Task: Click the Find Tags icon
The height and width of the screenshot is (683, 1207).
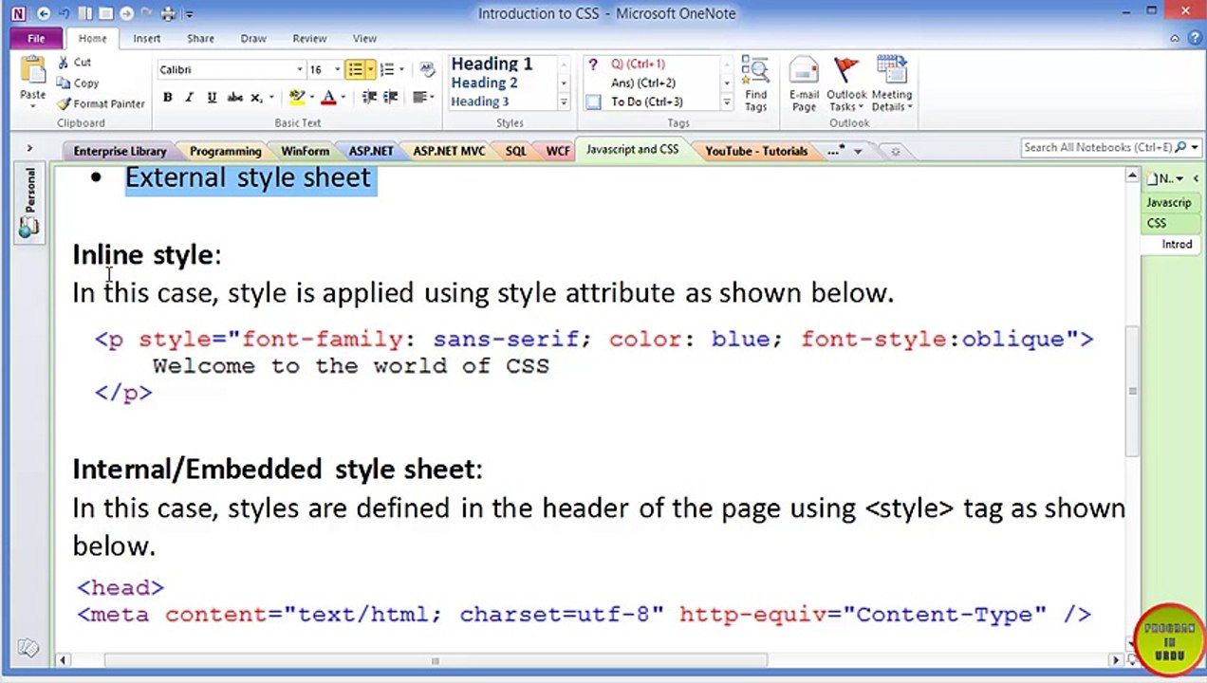Action: (x=755, y=72)
